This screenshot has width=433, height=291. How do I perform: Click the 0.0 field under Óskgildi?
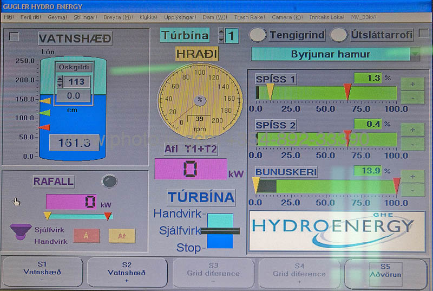pyautogui.click(x=74, y=95)
